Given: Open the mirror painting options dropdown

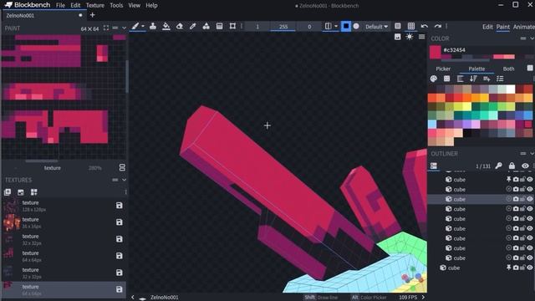Looking at the screenshot, I should (x=336, y=26).
